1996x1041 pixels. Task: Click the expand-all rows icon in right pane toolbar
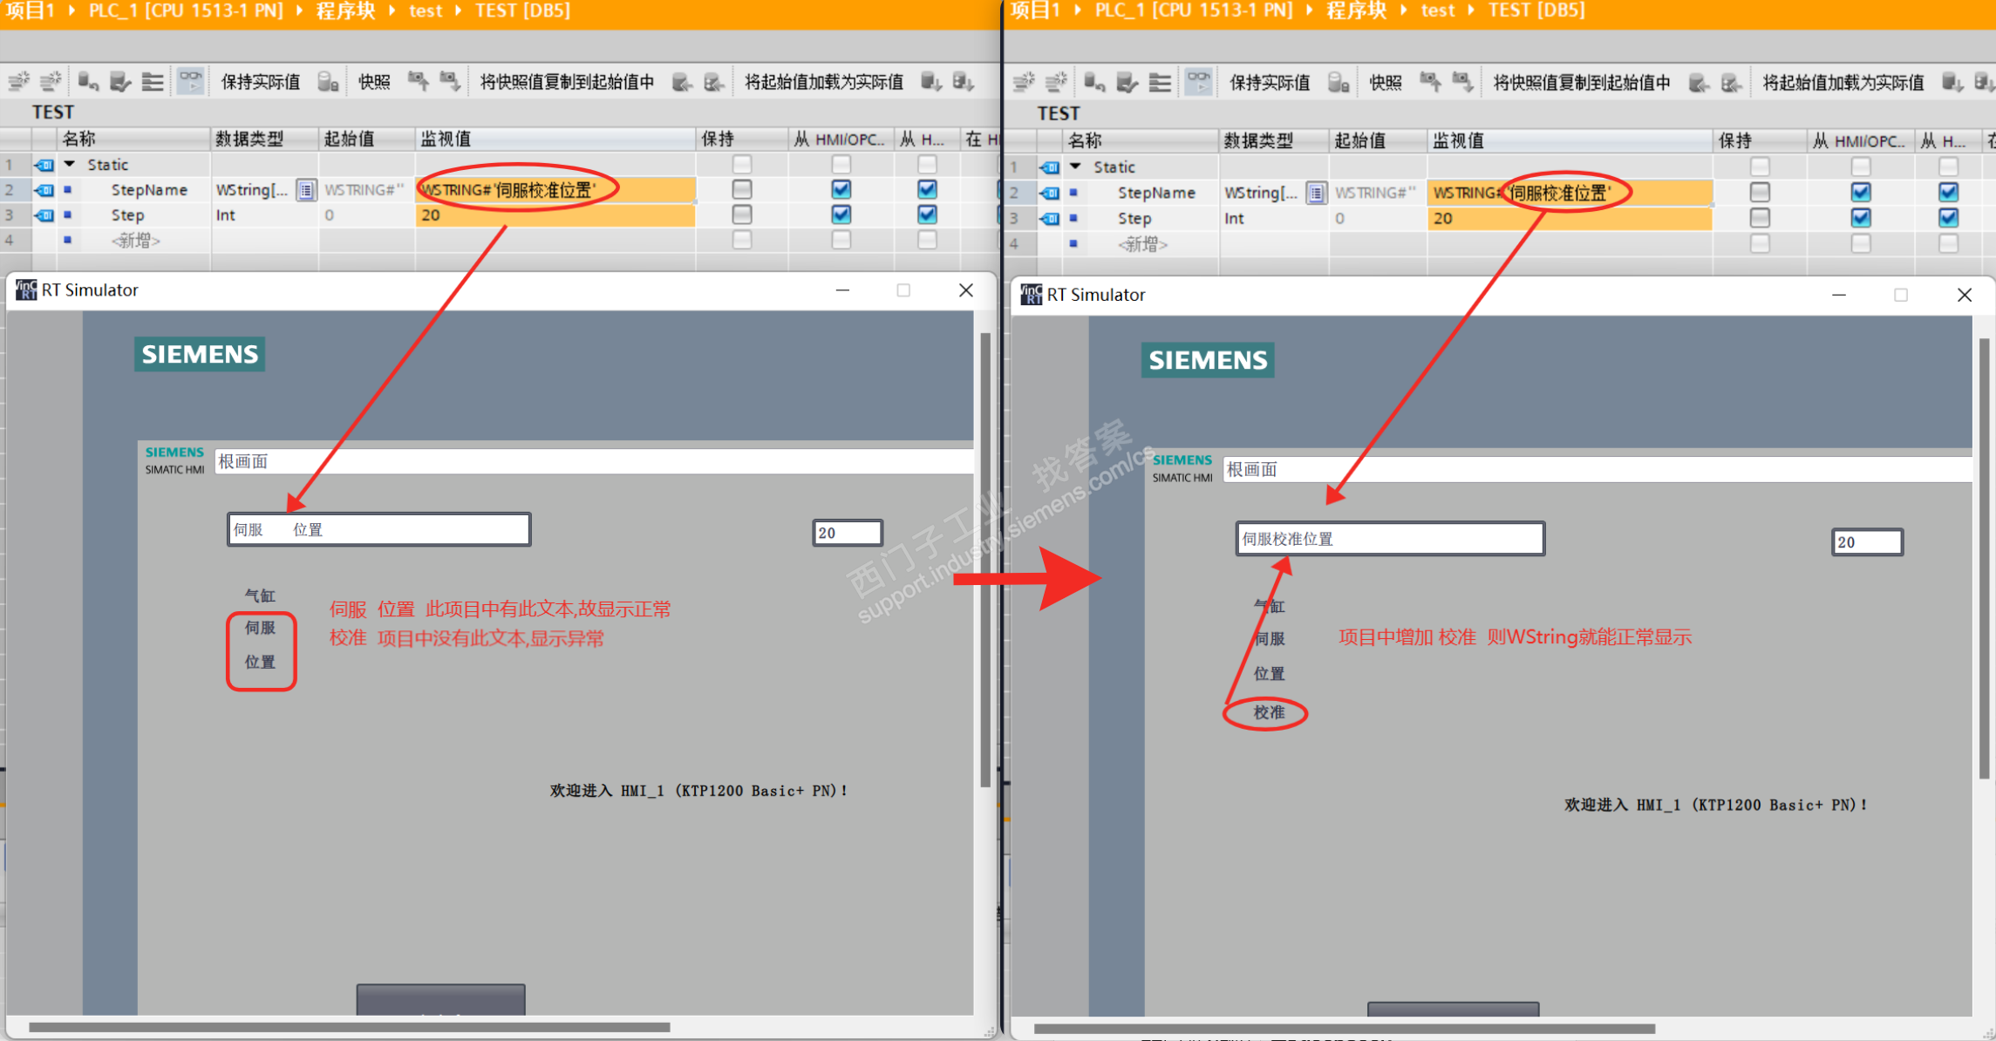pos(1160,82)
